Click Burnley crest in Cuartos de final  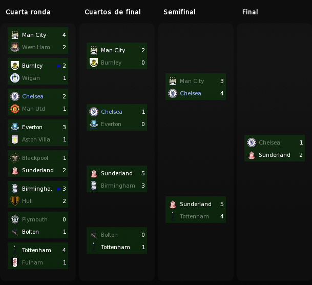tap(94, 63)
